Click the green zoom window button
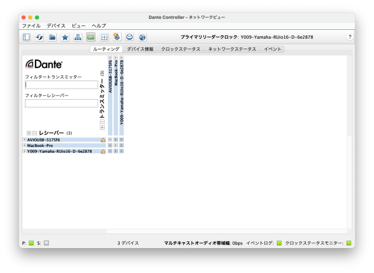This screenshot has width=374, height=273. pyautogui.click(x=37, y=17)
